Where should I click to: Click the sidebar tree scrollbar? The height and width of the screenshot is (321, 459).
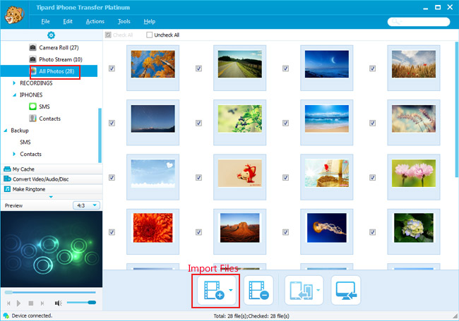pos(100,135)
